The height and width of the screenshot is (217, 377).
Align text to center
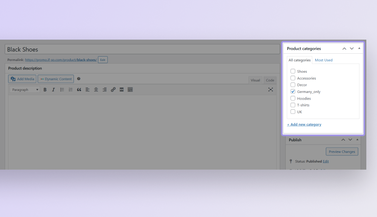[x=96, y=90]
